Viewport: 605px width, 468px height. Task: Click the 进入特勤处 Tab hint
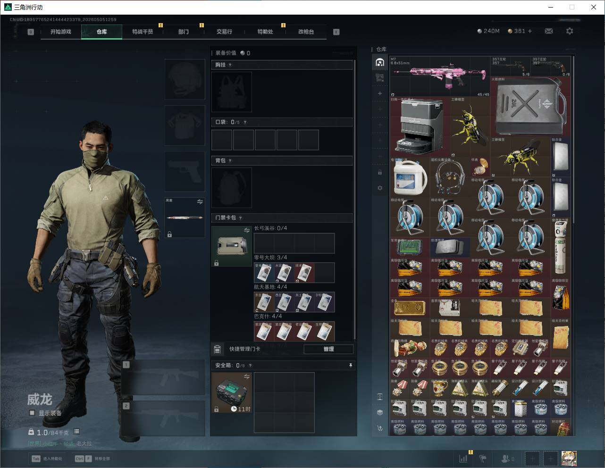pyautogui.click(x=47, y=459)
